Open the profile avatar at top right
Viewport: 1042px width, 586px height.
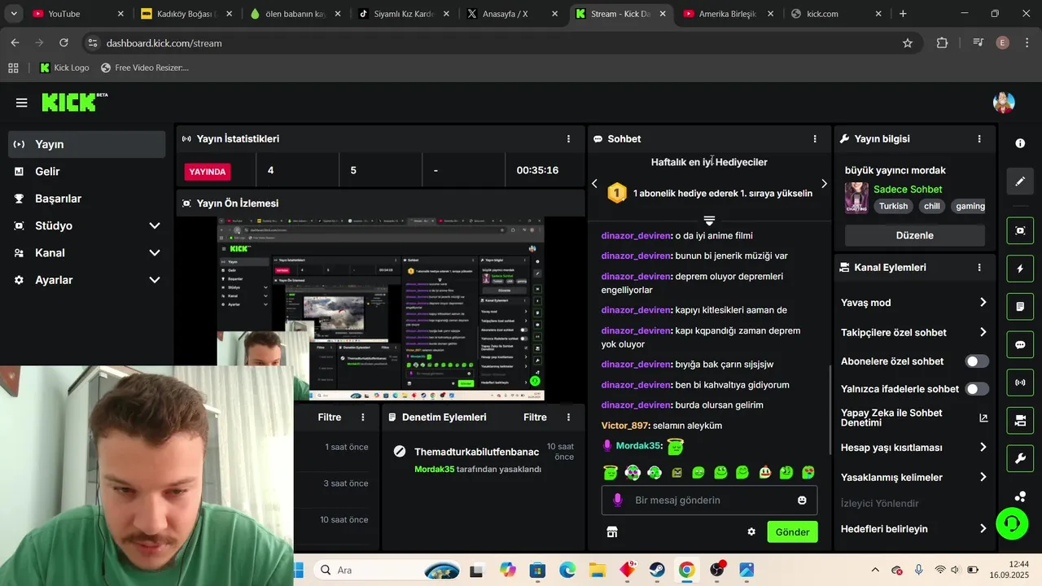[1004, 103]
